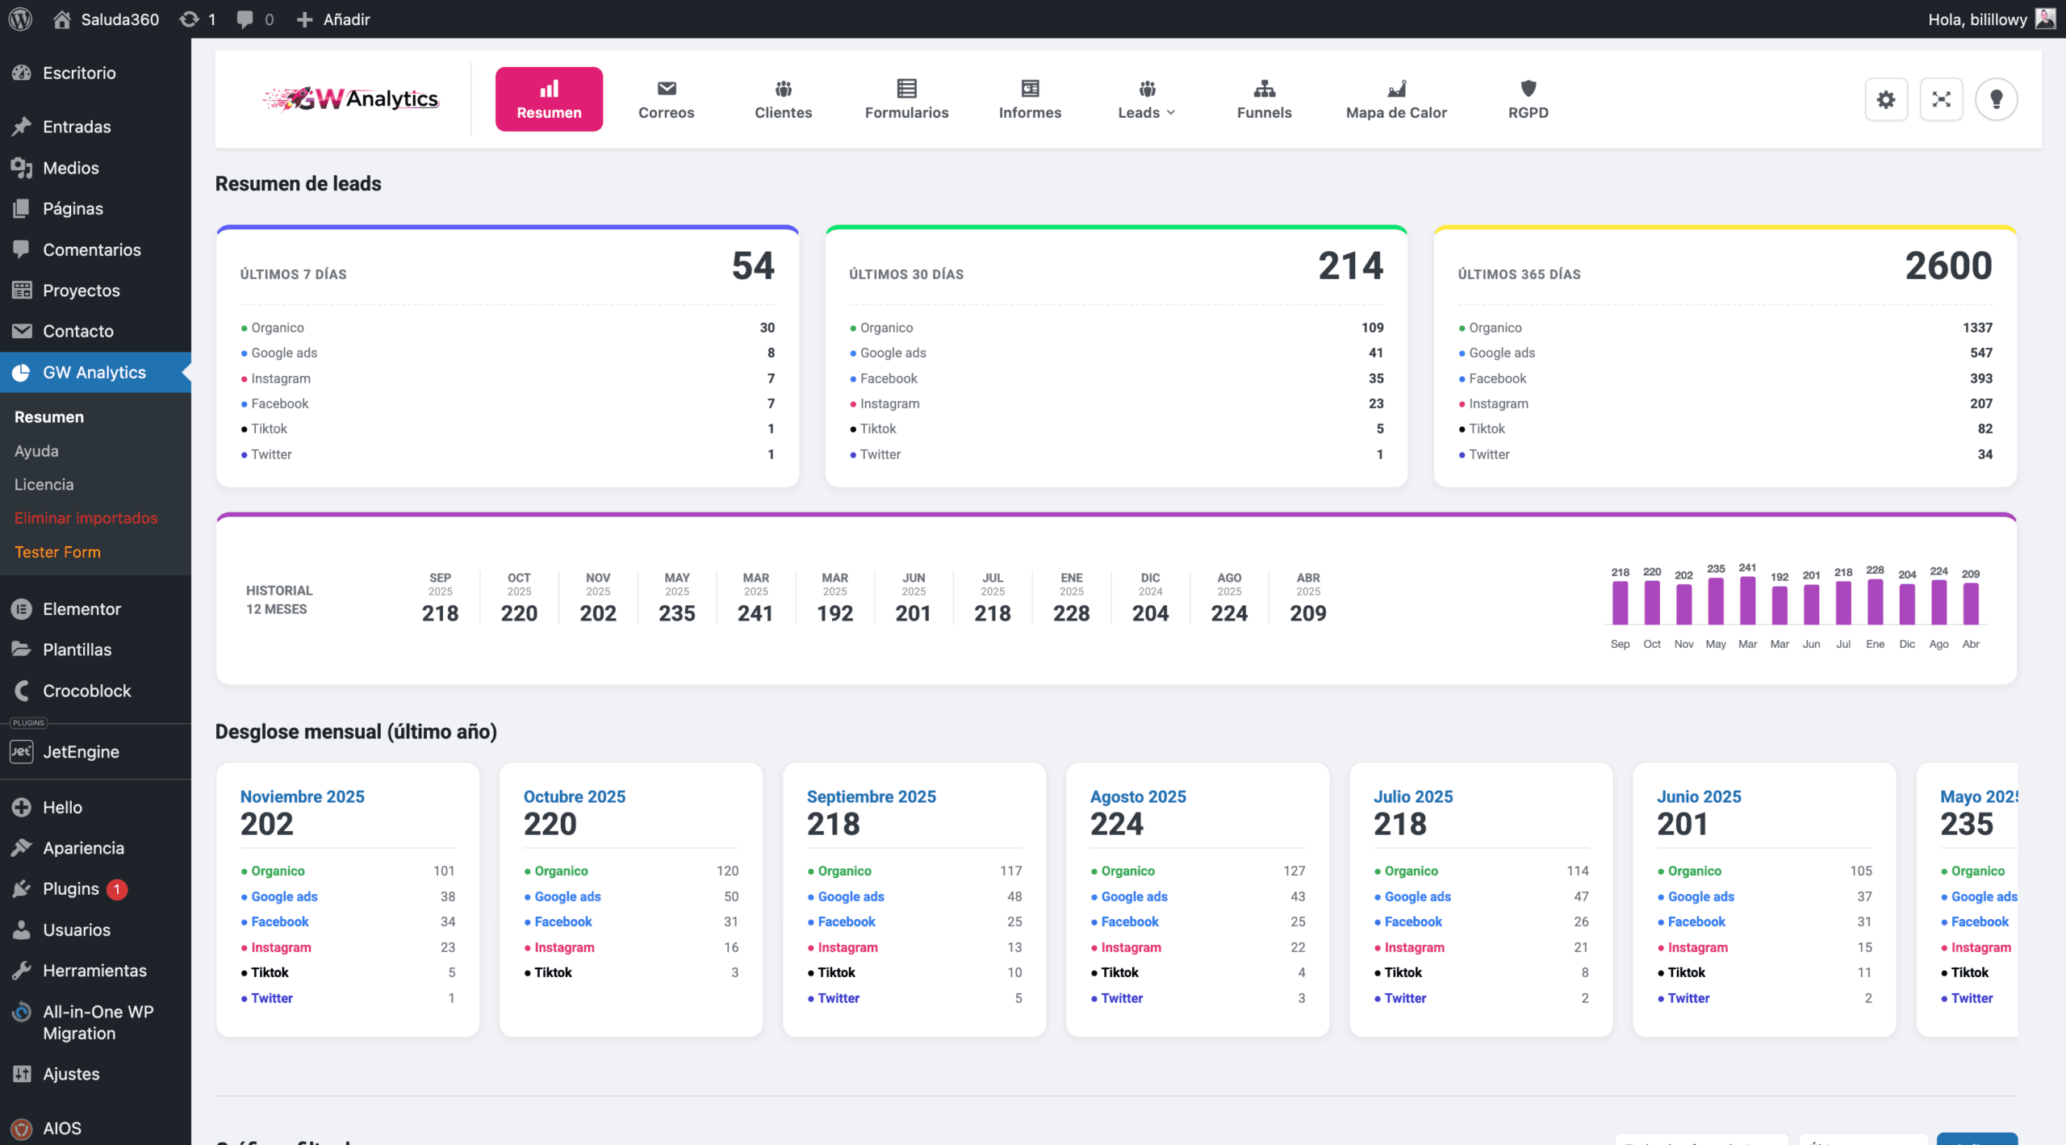Viewport: 2066px width, 1145px height.
Task: Switch to the Clientes tab
Action: pos(783,99)
